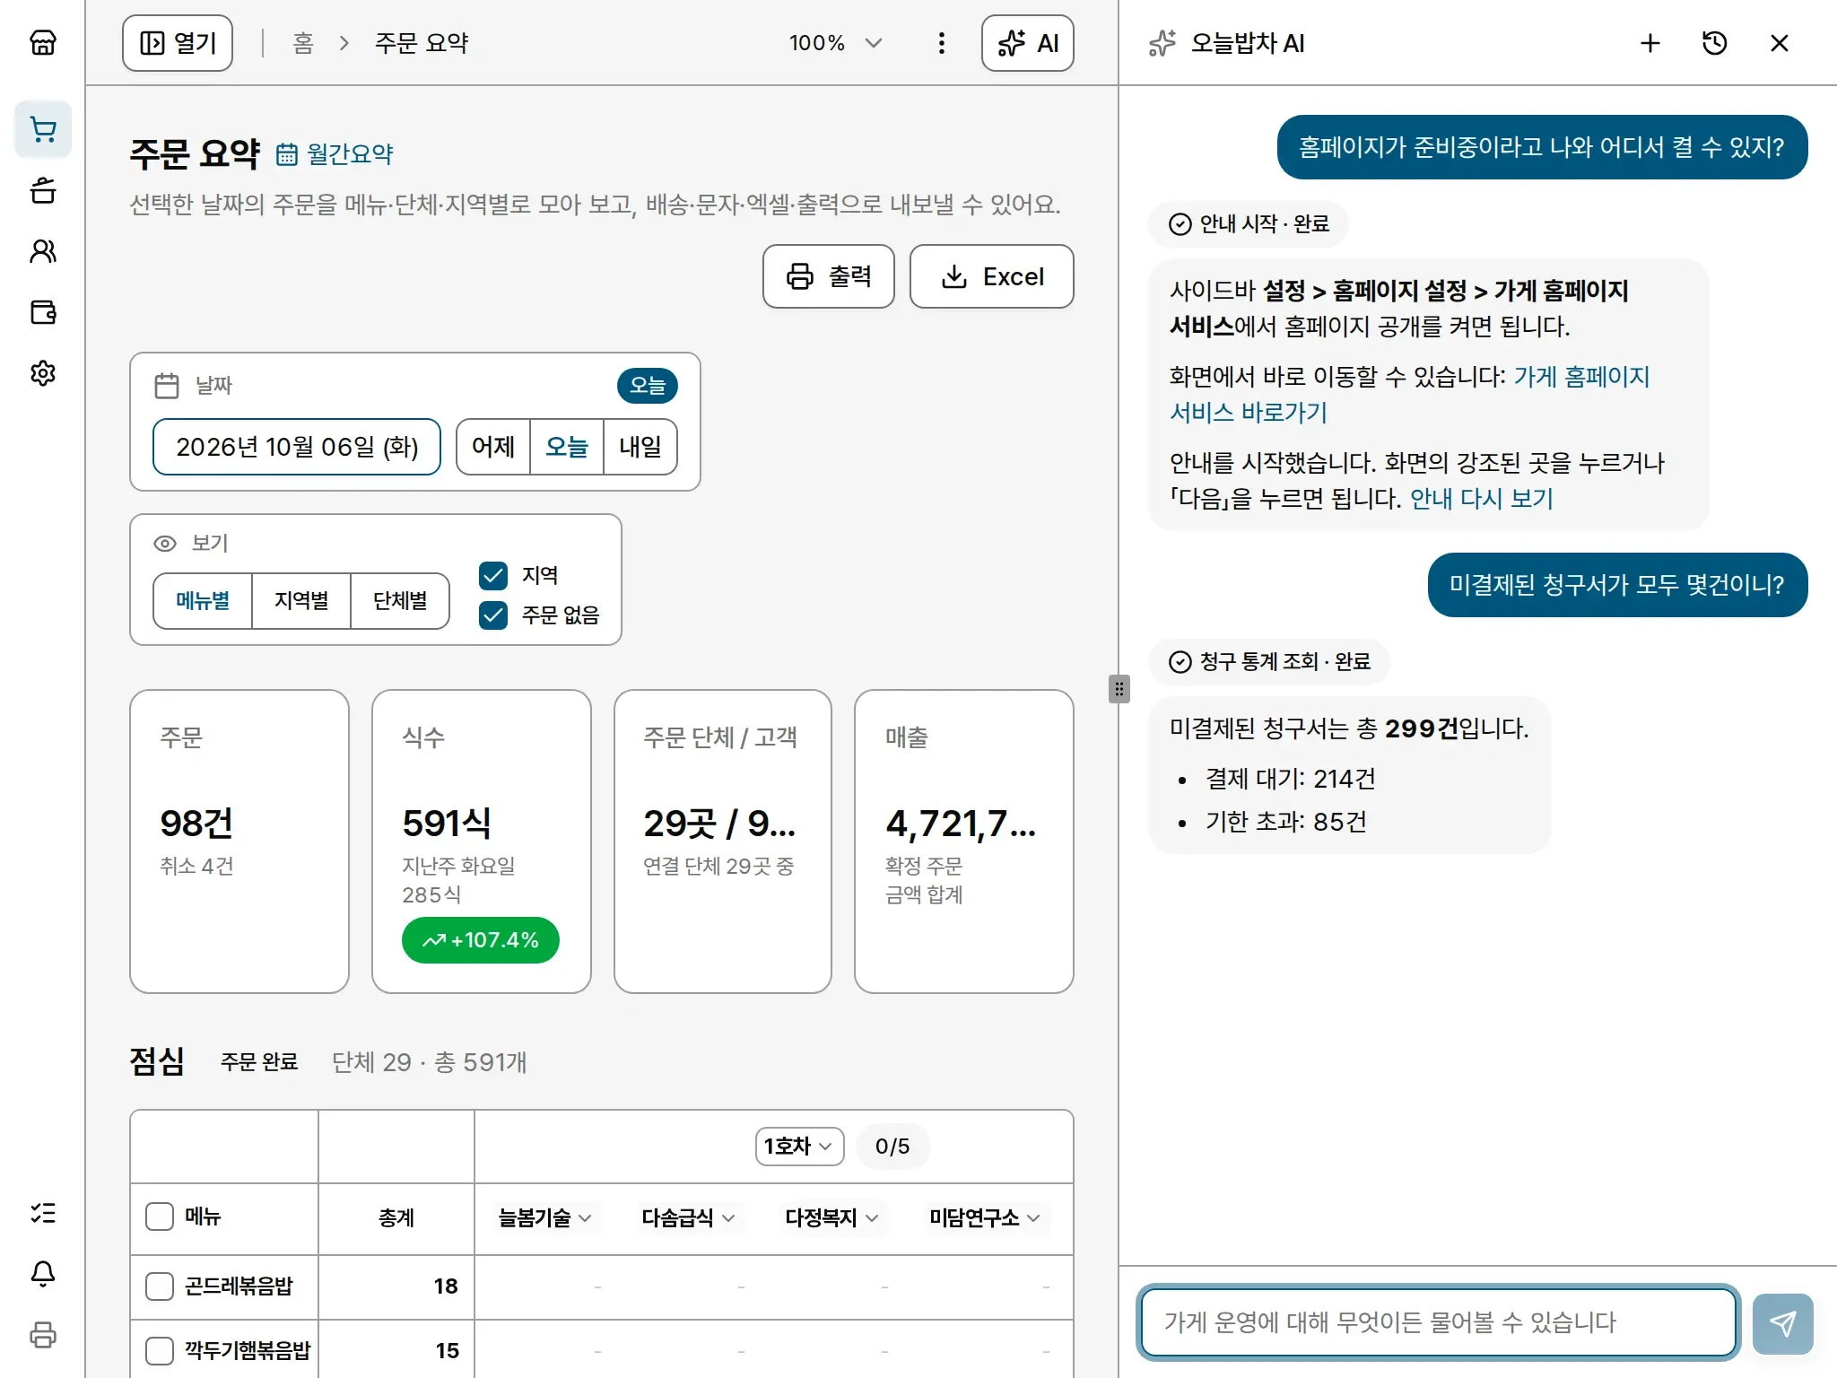Toggle the AI assistant button in toolbar
This screenshot has height=1378, width=1837.
[x=1028, y=43]
